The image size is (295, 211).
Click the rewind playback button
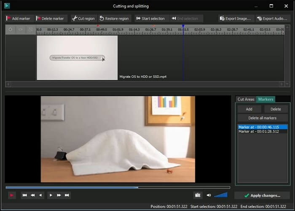click(33, 195)
